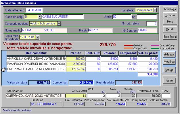Click Modifica to edit row
The height and width of the screenshot is (114, 180).
[169, 62]
